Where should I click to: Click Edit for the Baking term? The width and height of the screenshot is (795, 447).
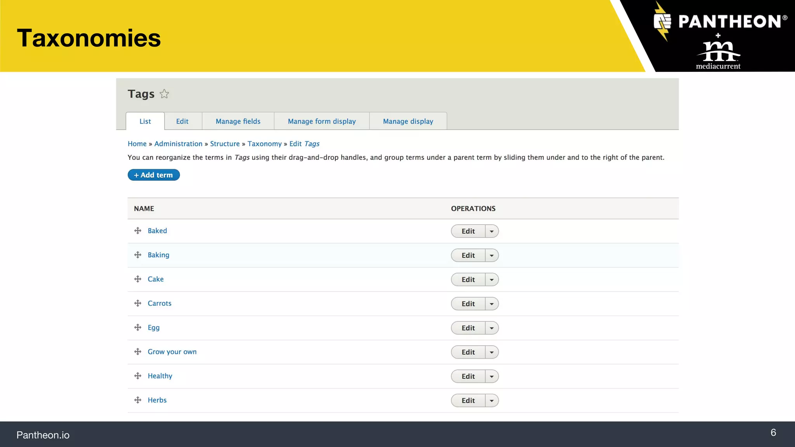pyautogui.click(x=468, y=255)
